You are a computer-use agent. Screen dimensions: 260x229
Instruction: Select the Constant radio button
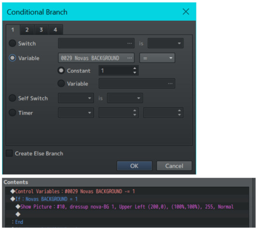tap(61, 71)
